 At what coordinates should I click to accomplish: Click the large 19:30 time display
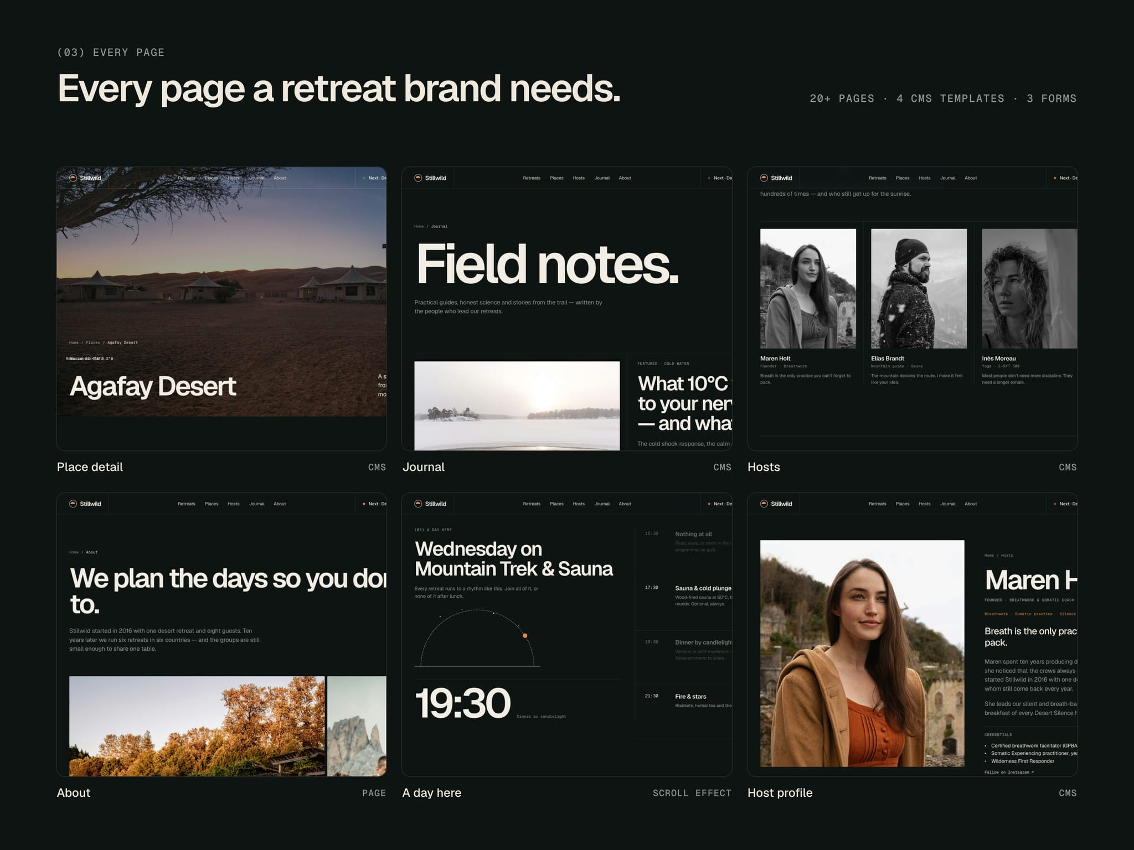pos(462,703)
